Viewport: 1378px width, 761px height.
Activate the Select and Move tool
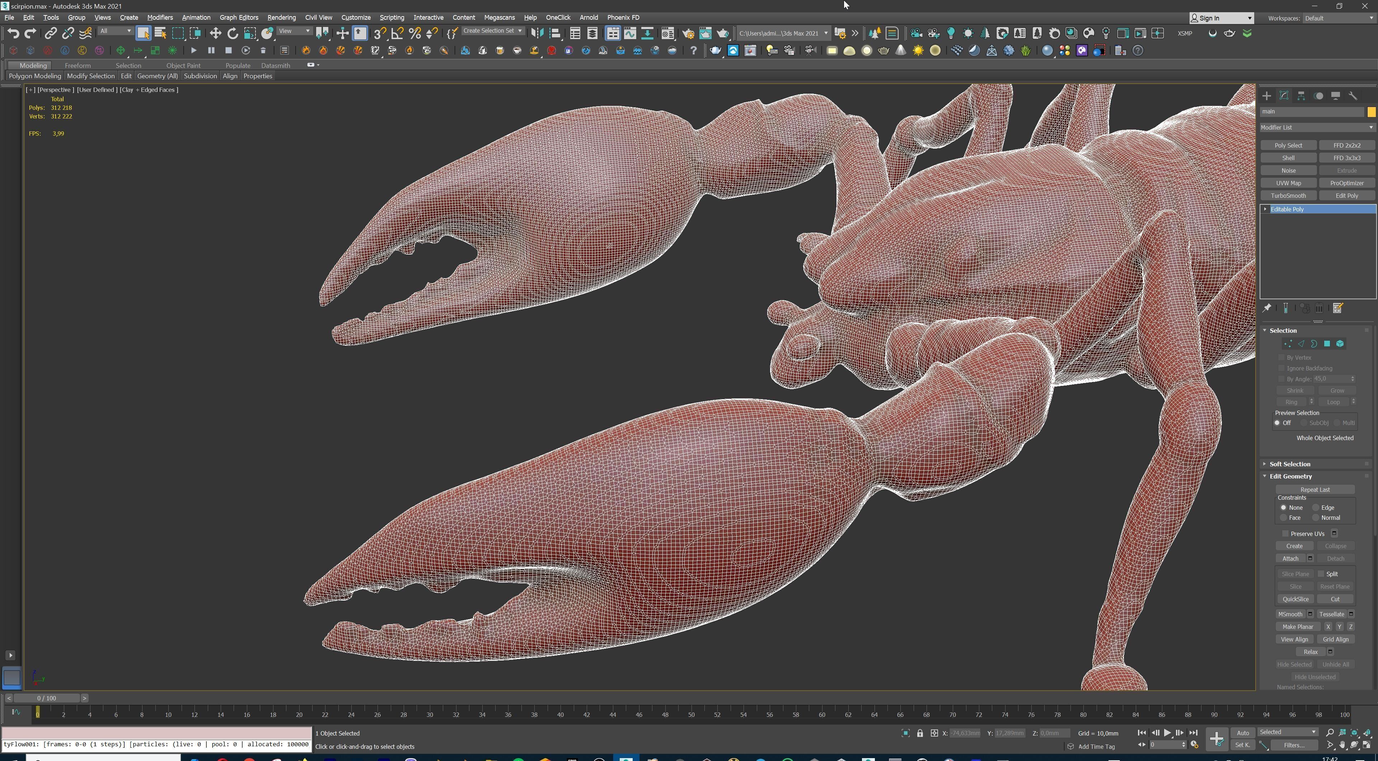click(215, 33)
